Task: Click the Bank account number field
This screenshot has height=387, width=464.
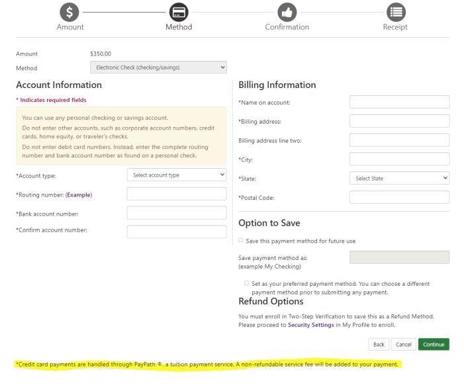Action: point(177,213)
